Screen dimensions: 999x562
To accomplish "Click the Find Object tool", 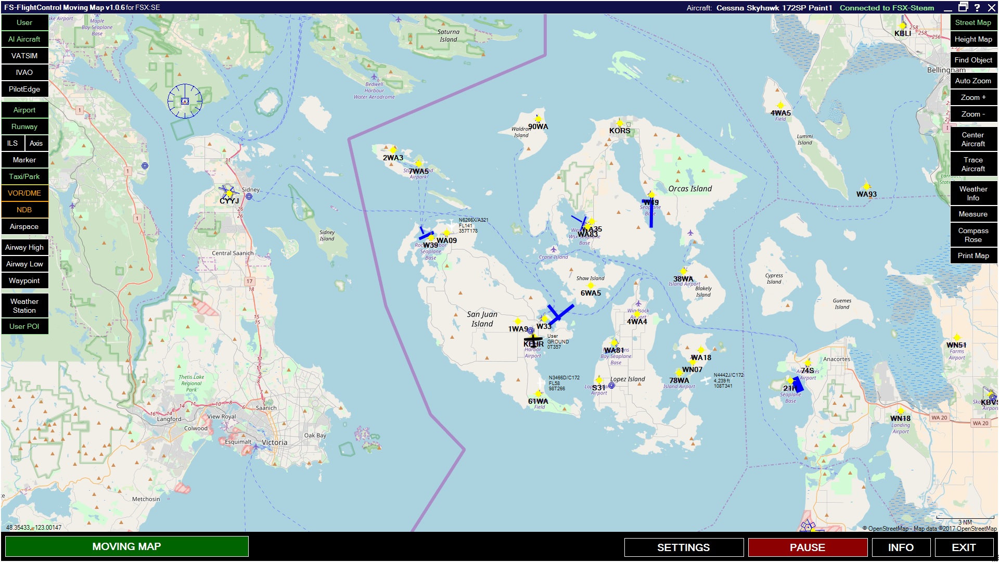I will [973, 60].
